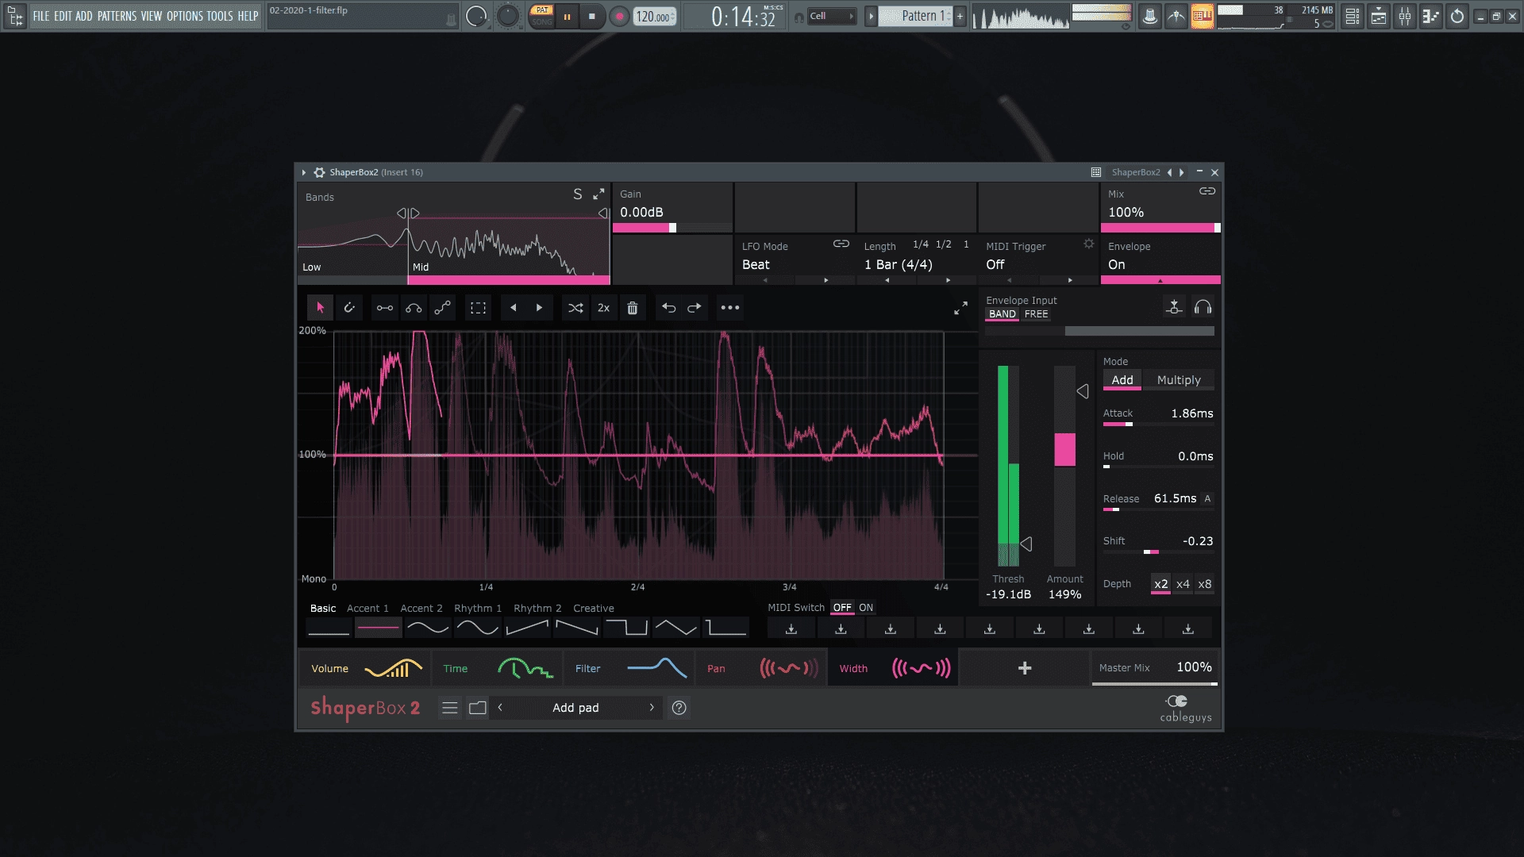Adjust the Gain slider
The image size is (1524, 857).
(672, 228)
